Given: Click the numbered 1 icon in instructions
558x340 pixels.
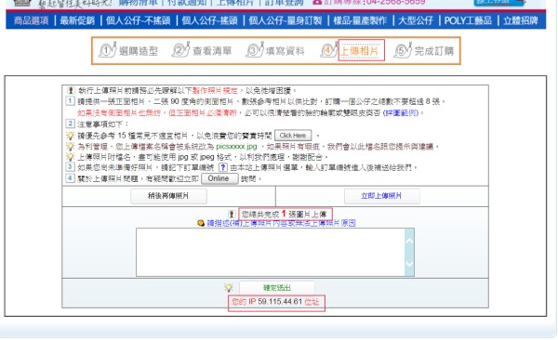Looking at the screenshot, I should [70, 101].
